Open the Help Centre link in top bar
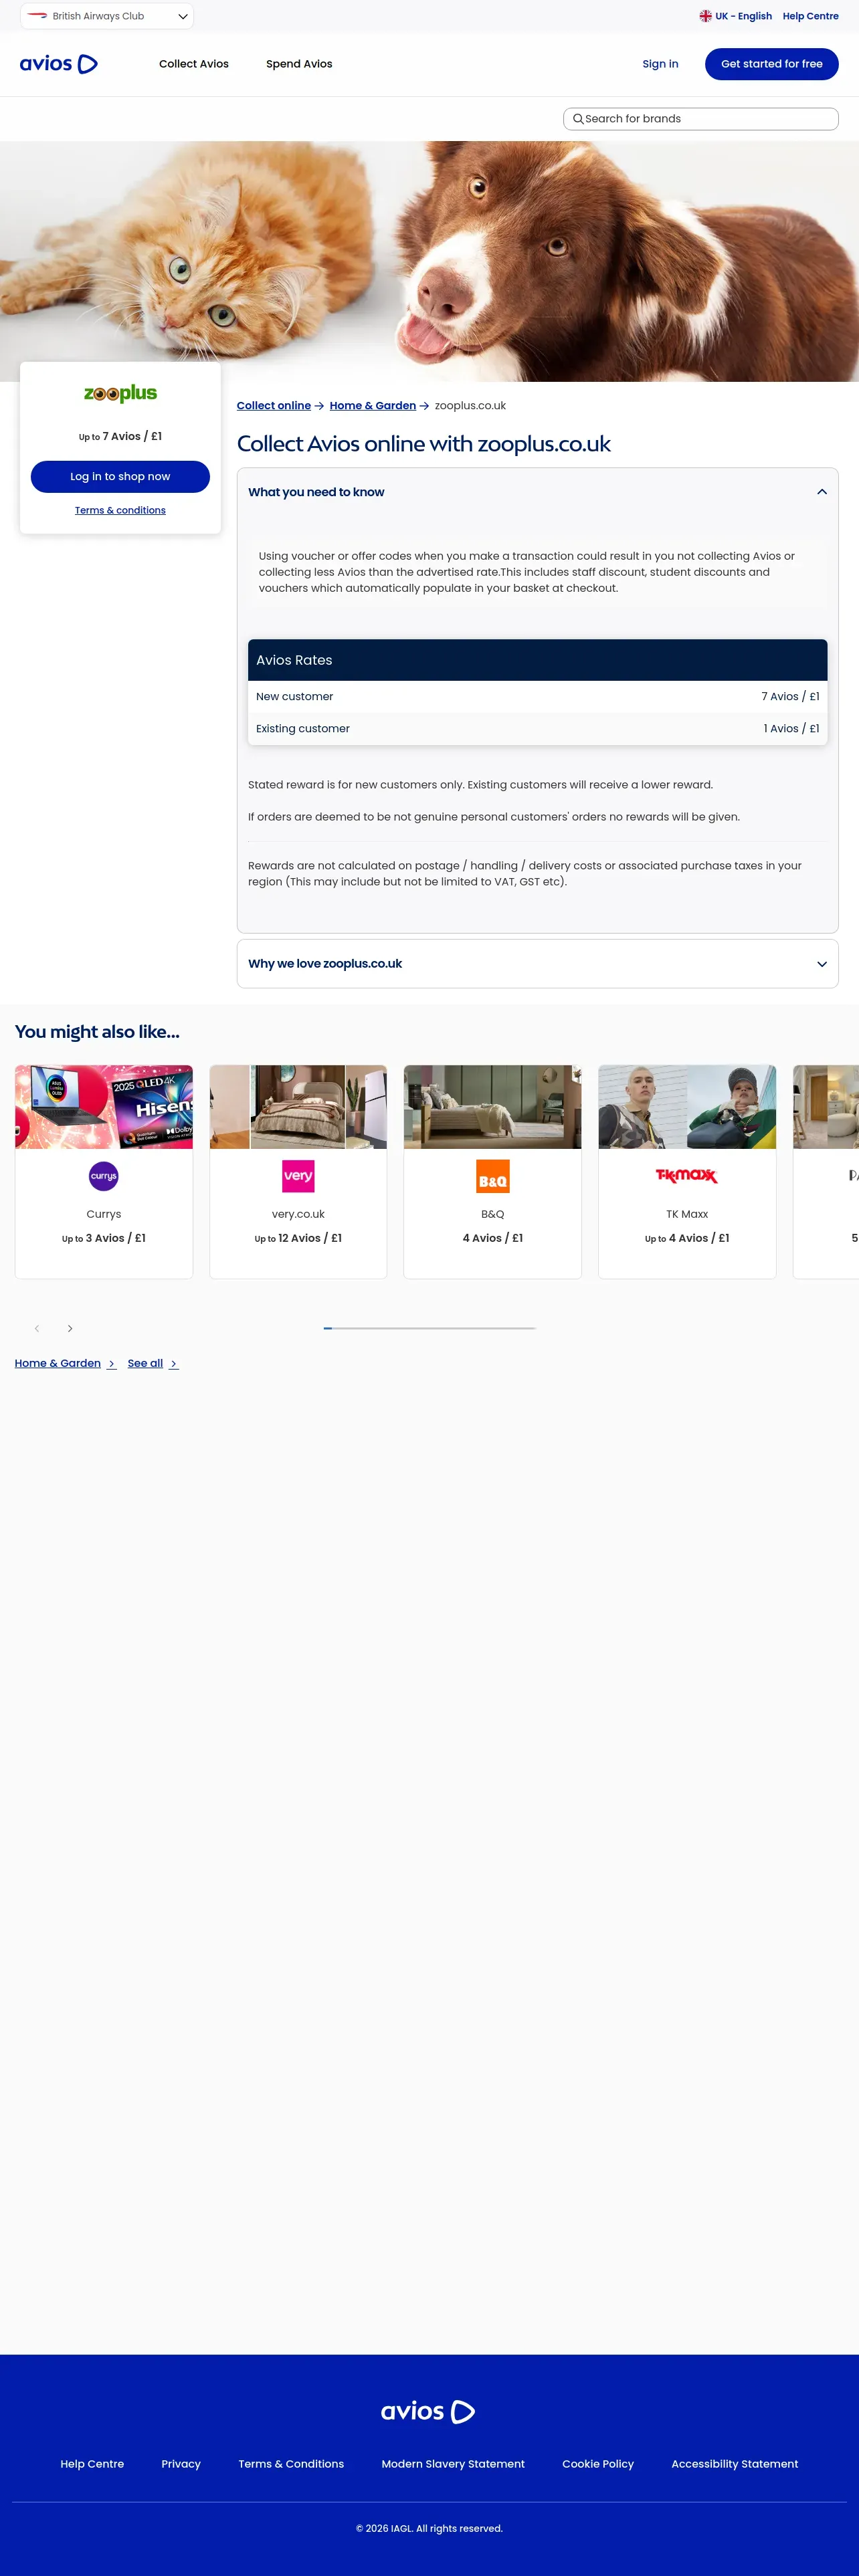 click(x=810, y=16)
